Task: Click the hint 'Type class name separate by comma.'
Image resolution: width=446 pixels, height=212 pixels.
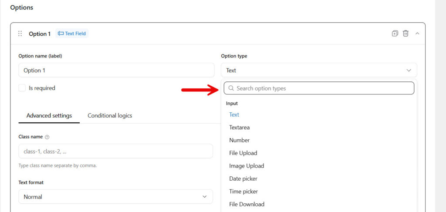Action: click(57, 165)
